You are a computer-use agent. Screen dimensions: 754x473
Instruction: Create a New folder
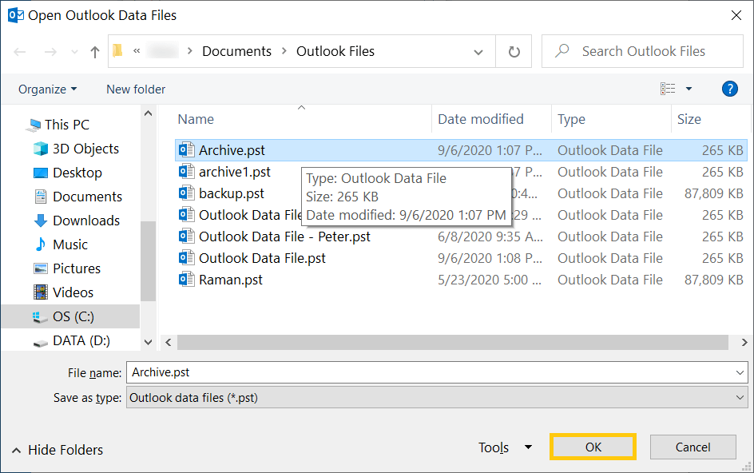coord(136,89)
